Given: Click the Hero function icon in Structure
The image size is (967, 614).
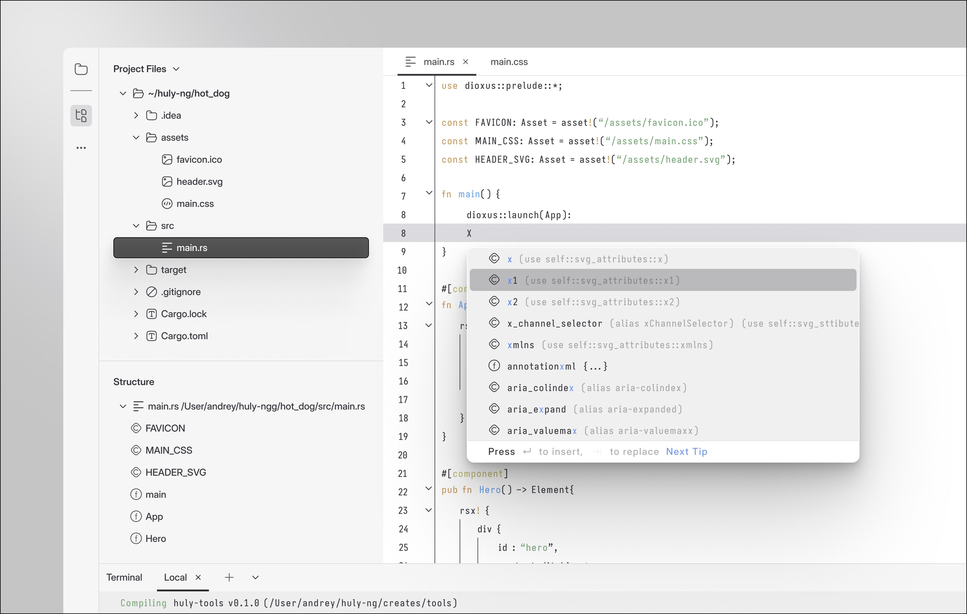Looking at the screenshot, I should (136, 539).
